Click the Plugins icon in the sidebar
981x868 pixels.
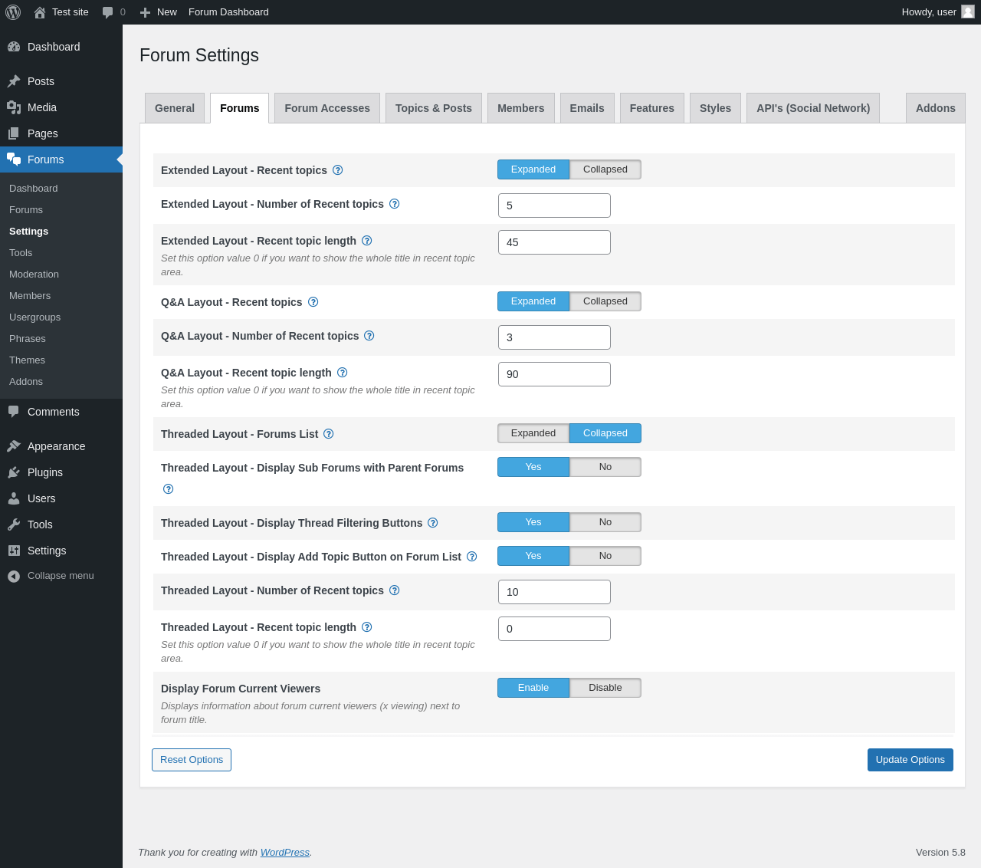tap(14, 472)
